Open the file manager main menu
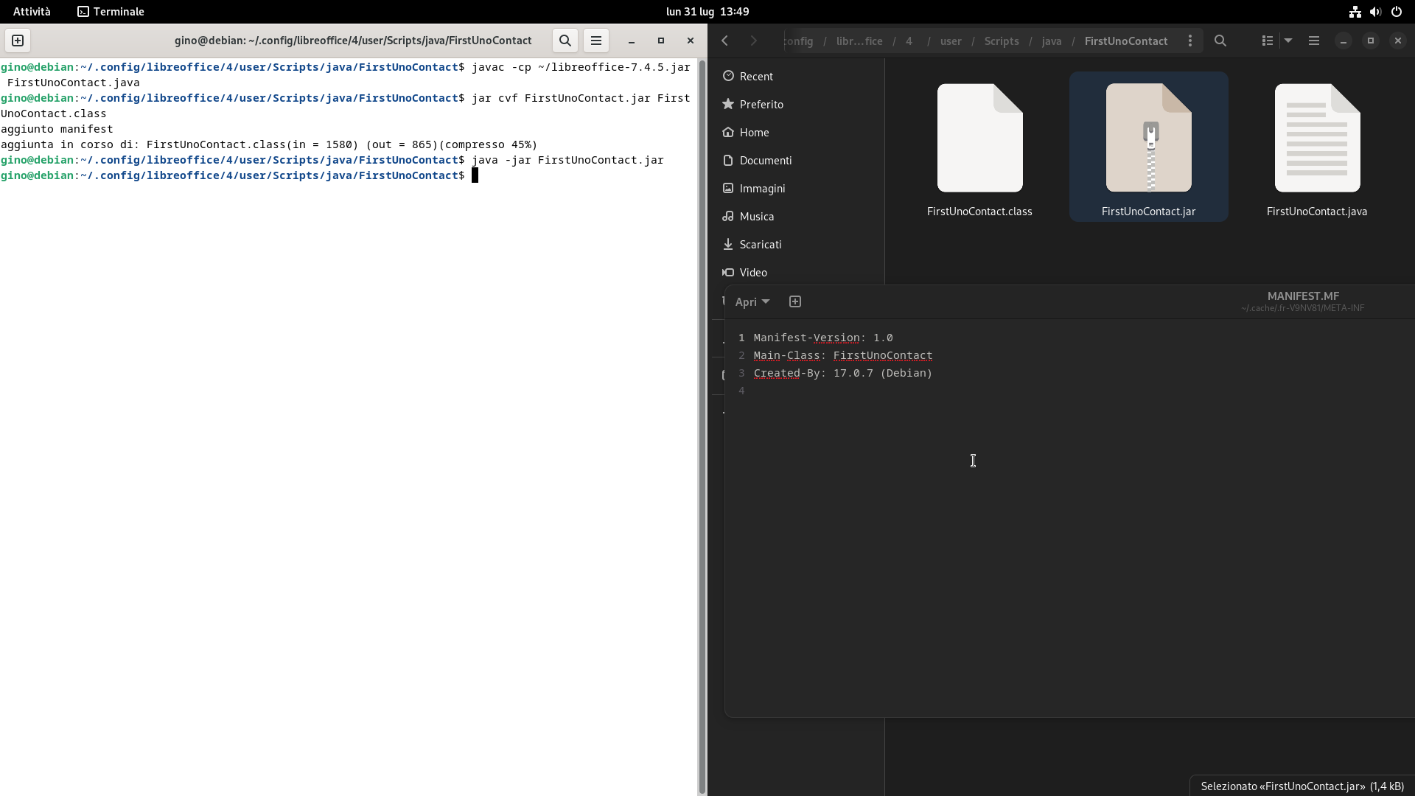The image size is (1415, 796). (x=1314, y=41)
